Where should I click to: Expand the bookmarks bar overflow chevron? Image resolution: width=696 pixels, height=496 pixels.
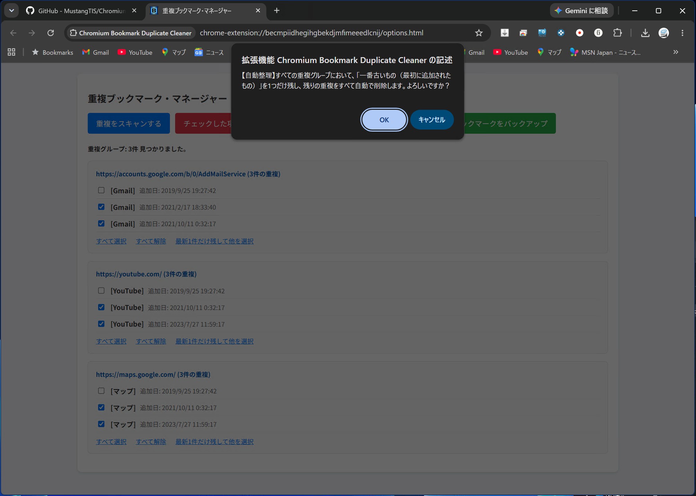click(676, 52)
